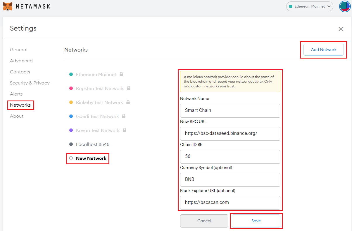Viewport: 352px width, 231px height.
Task: Click the purple dot for Kovan network
Action: pyautogui.click(x=71, y=130)
